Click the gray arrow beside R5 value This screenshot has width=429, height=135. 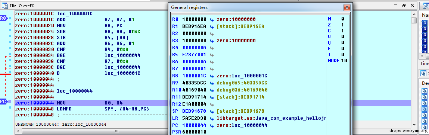coord(212,55)
